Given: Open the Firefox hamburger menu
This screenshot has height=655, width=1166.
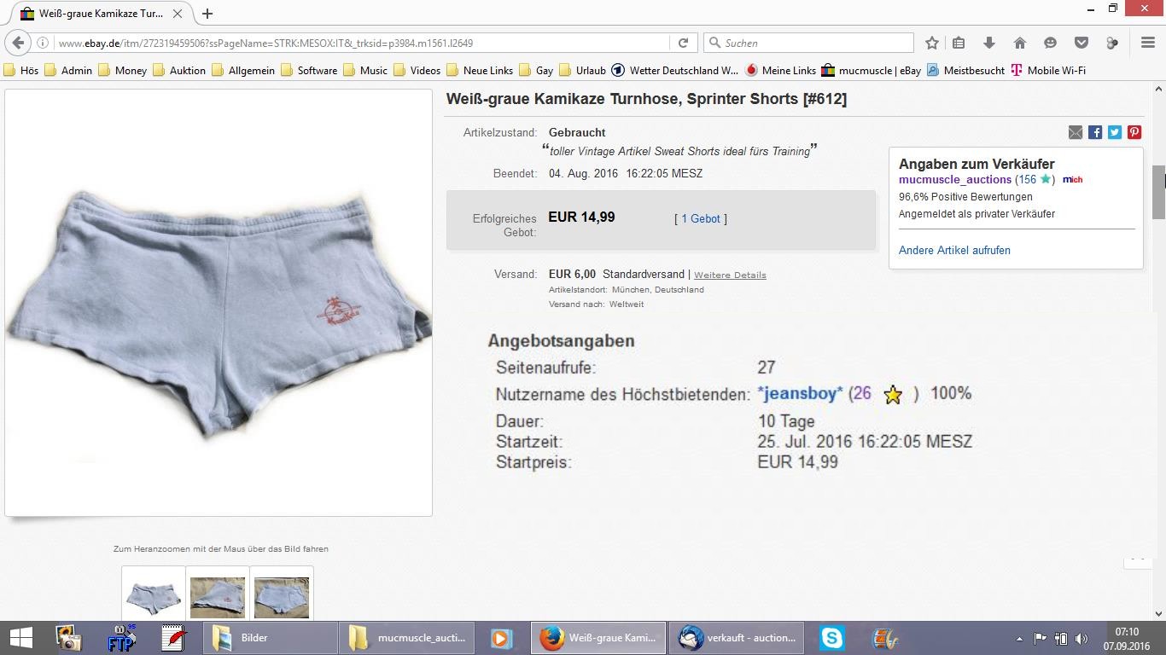Looking at the screenshot, I should [x=1147, y=43].
